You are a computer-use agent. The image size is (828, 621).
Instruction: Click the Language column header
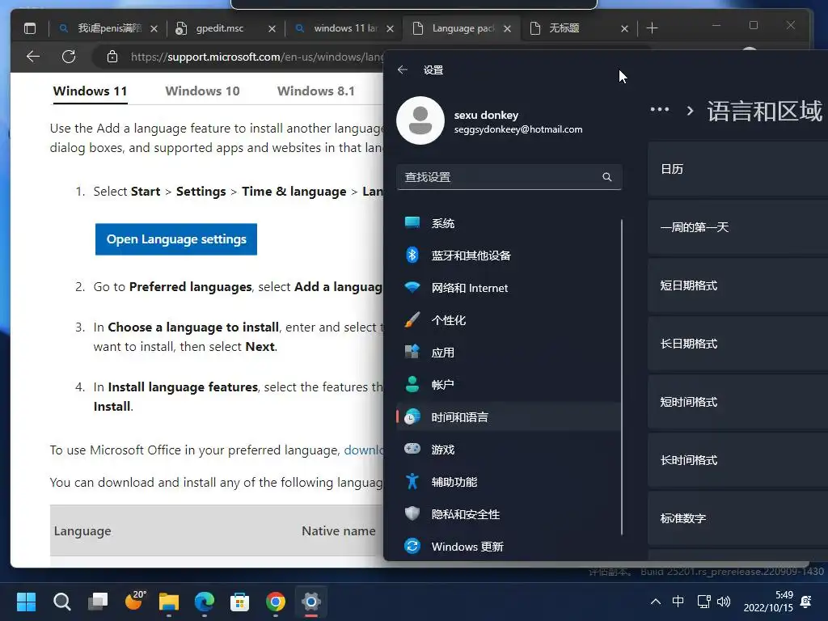pos(82,530)
